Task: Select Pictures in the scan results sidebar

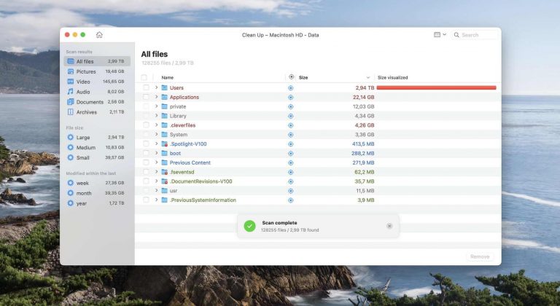Action: (85, 71)
